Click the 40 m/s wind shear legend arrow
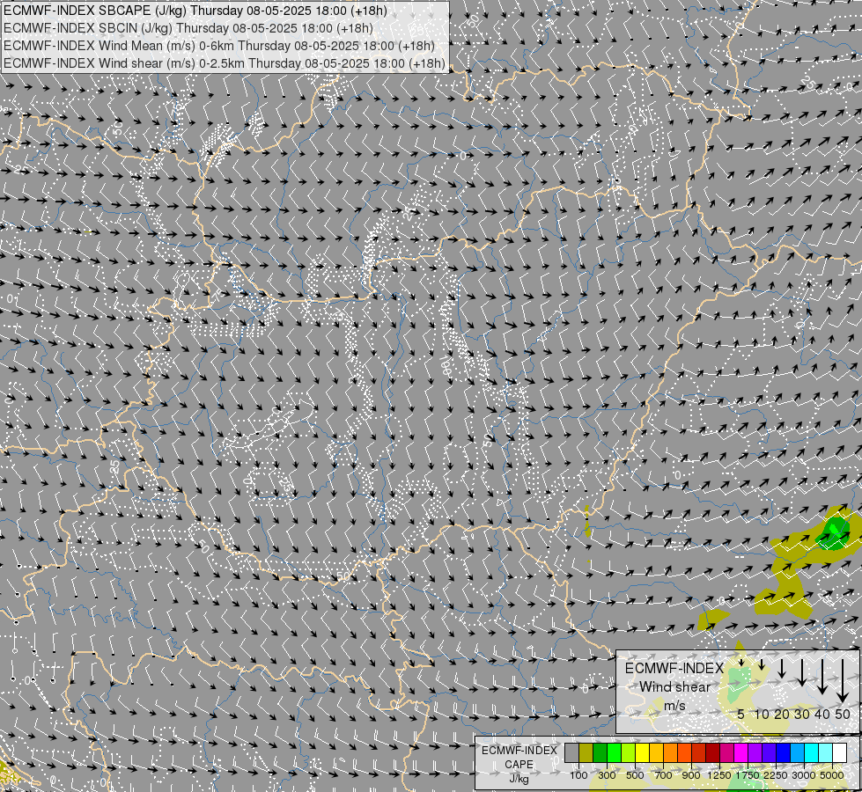The width and height of the screenshot is (862, 792). pyautogui.click(x=822, y=677)
